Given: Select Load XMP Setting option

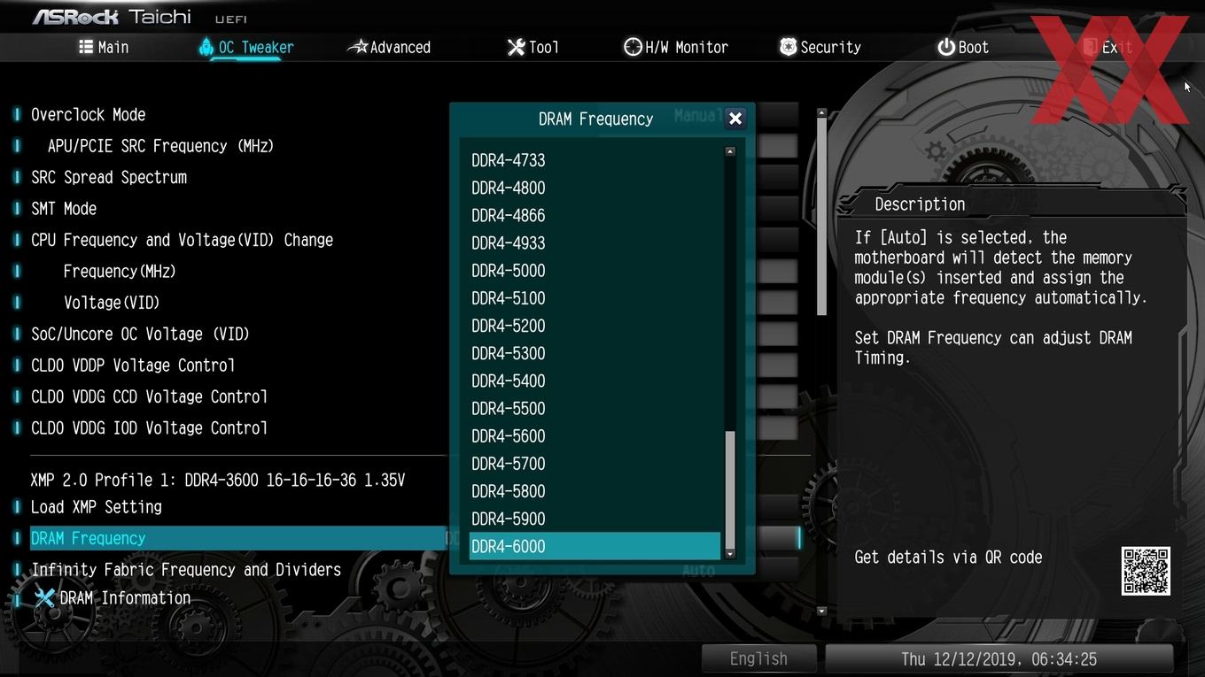Looking at the screenshot, I should tap(97, 507).
